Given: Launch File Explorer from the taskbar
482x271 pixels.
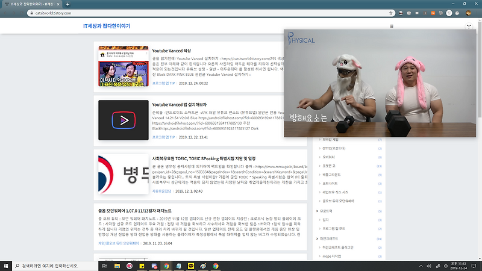Looking at the screenshot, I should tap(117, 266).
